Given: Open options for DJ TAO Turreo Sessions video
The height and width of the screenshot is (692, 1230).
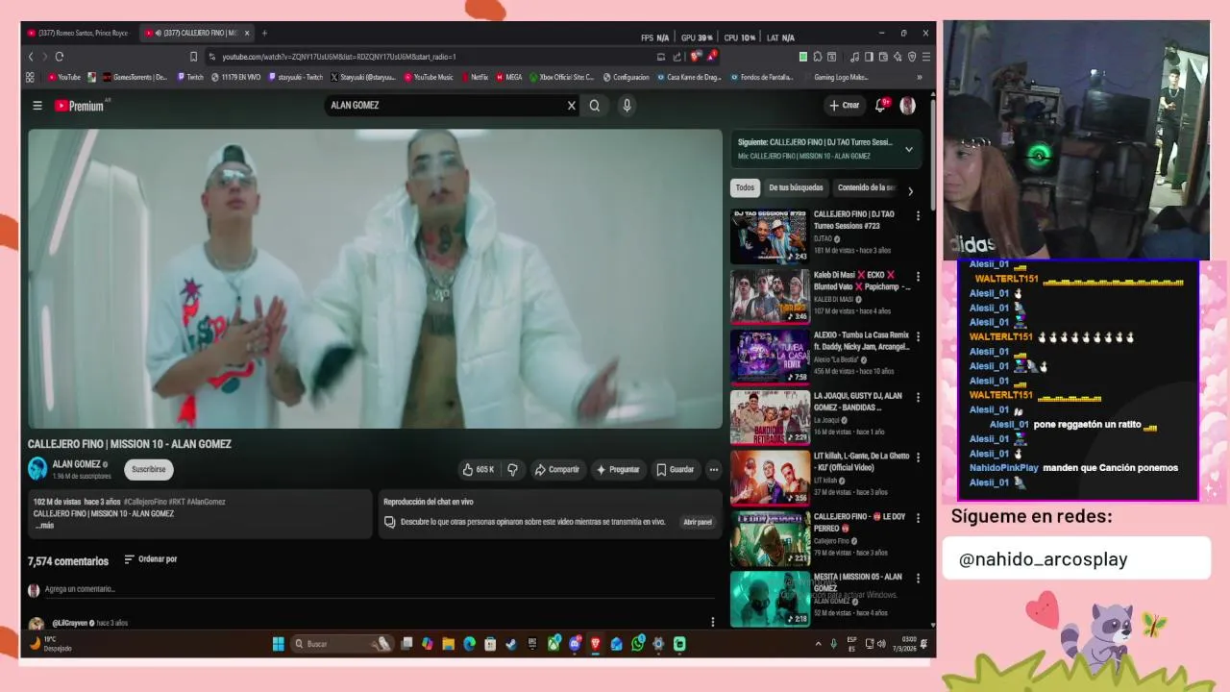Looking at the screenshot, I should pyautogui.click(x=918, y=216).
